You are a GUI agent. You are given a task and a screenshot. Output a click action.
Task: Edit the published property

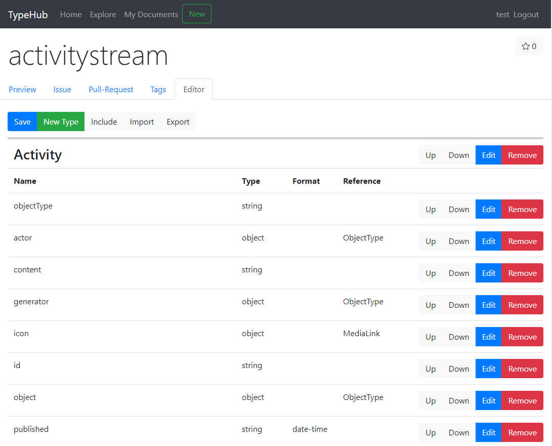tap(489, 432)
